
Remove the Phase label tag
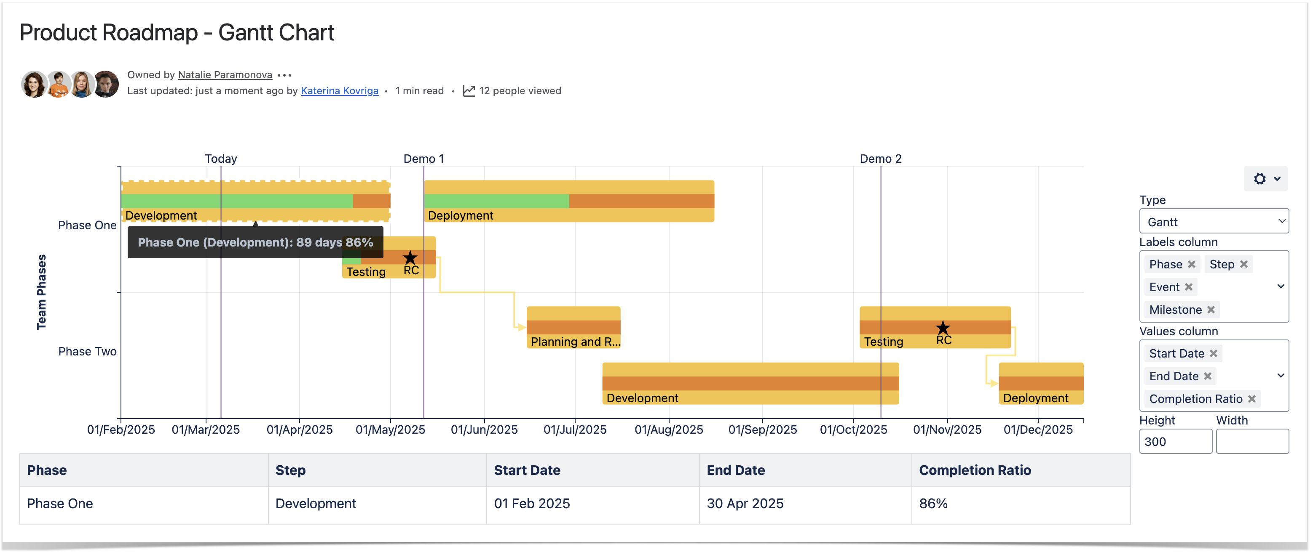[x=1191, y=265]
